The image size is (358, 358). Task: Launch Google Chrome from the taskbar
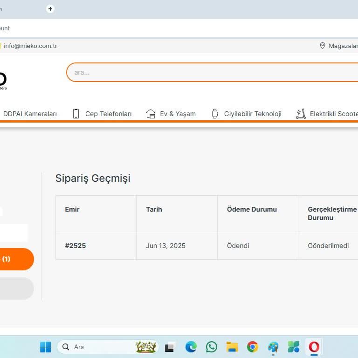tap(253, 347)
